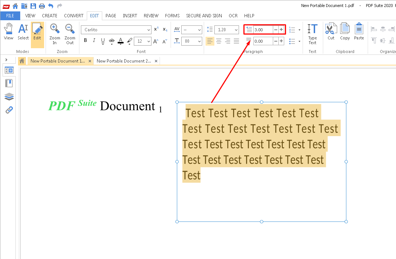Image resolution: width=396 pixels, height=259 pixels.
Task: Click the first-line indent field showing 3.00
Action: coord(263,30)
